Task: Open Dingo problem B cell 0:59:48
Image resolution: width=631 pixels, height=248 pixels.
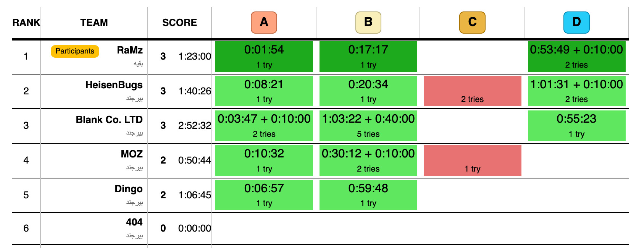Action: pyautogui.click(x=368, y=195)
